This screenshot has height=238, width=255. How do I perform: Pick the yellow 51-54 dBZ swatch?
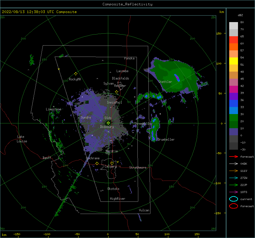[233, 61]
